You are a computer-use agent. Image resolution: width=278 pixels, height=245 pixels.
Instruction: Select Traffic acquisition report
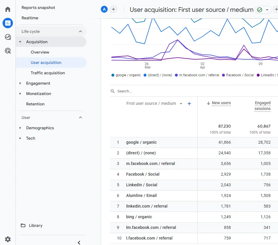click(48, 73)
